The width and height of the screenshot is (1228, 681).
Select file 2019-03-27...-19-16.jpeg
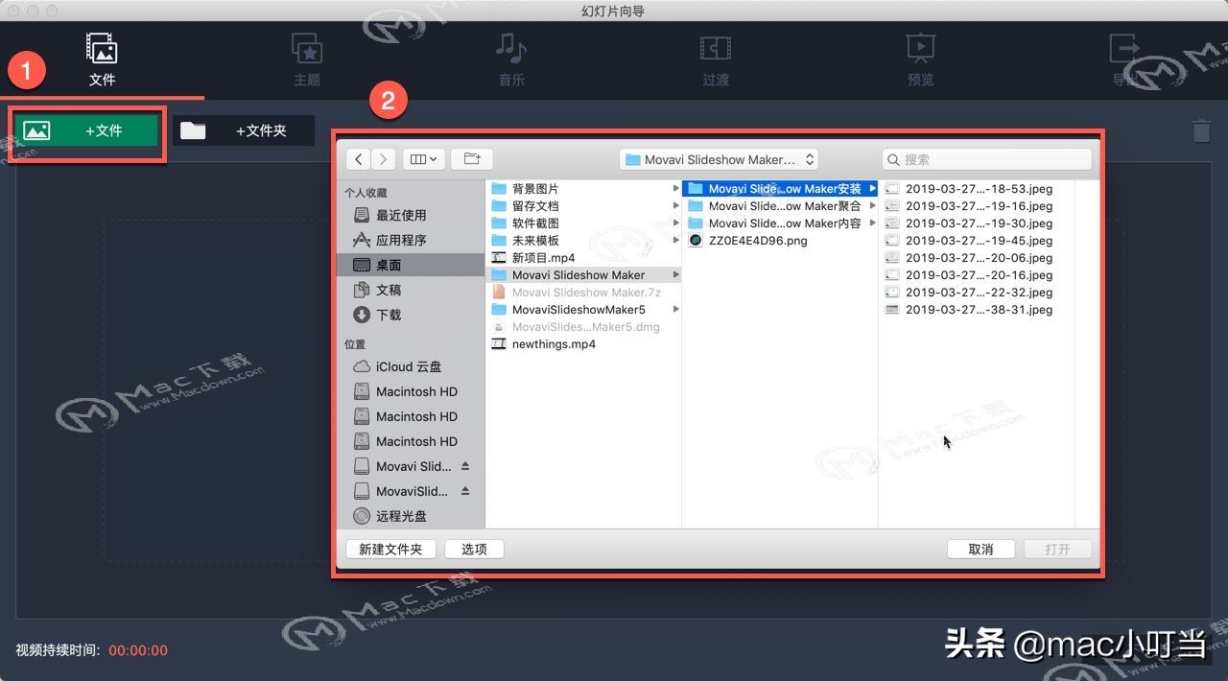pyautogui.click(x=977, y=206)
